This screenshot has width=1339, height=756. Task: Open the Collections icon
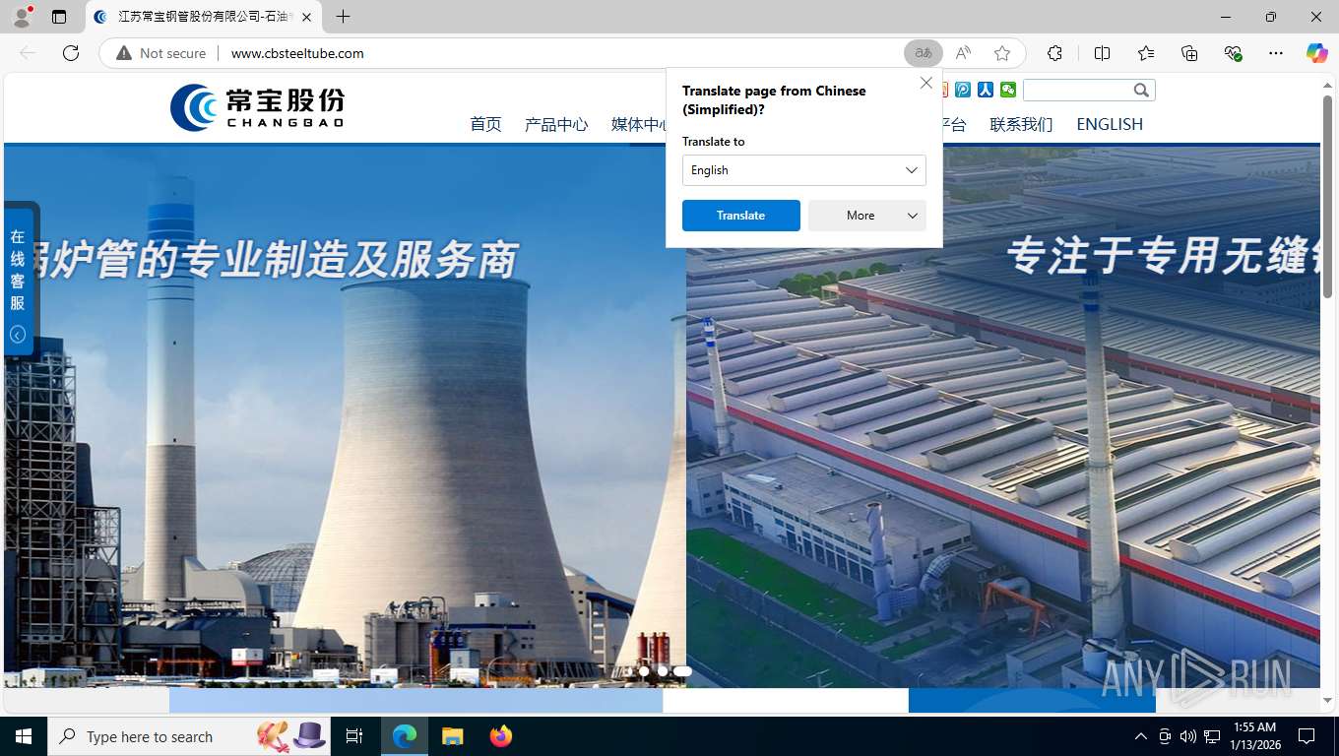pos(1189,53)
